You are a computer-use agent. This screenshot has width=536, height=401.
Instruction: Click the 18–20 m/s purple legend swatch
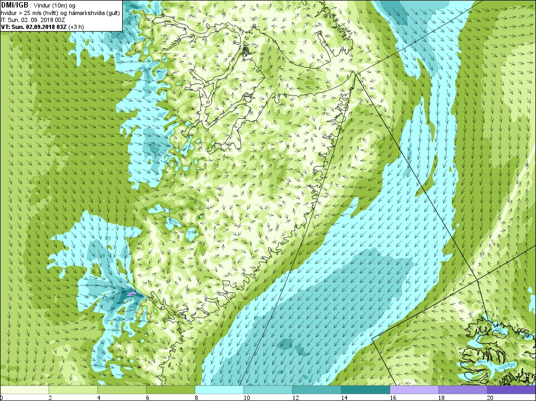pyautogui.click(x=463, y=390)
